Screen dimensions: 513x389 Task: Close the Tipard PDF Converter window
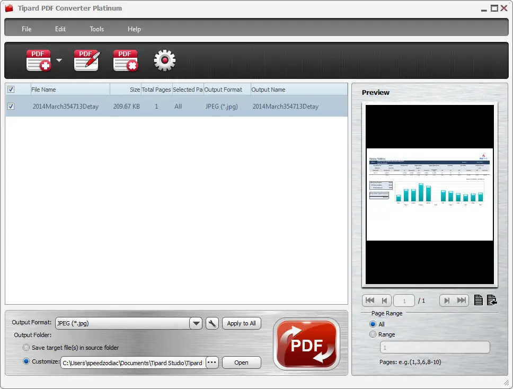coord(504,8)
